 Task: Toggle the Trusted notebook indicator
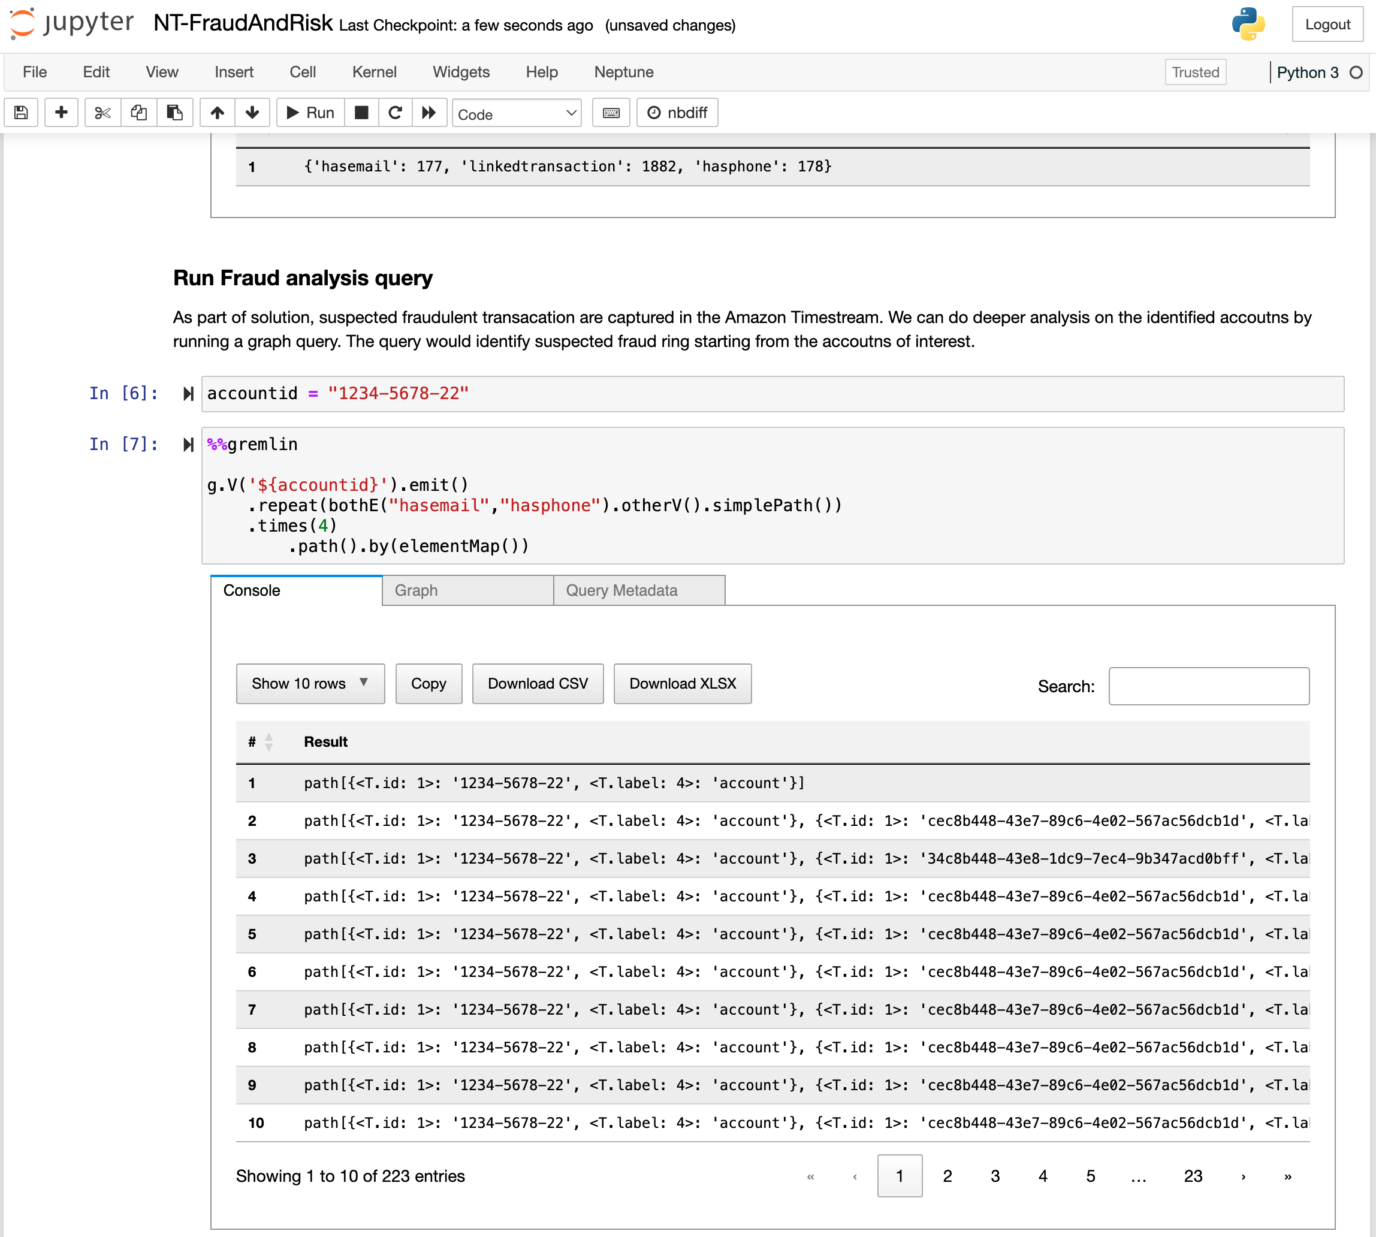point(1194,72)
